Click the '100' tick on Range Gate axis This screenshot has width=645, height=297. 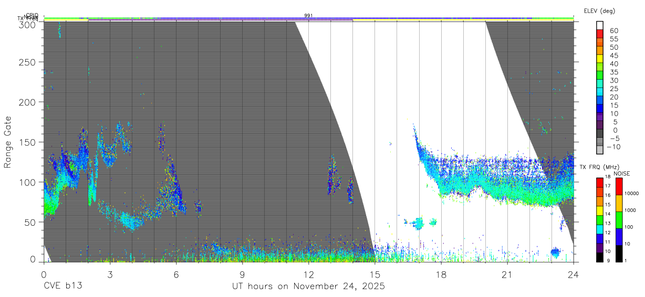point(28,182)
